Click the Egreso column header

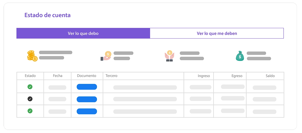point(237,76)
